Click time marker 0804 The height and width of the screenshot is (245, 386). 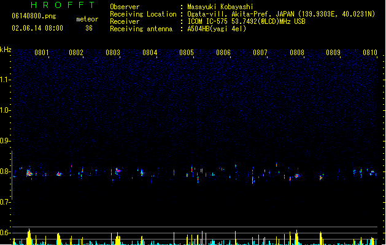(150, 53)
